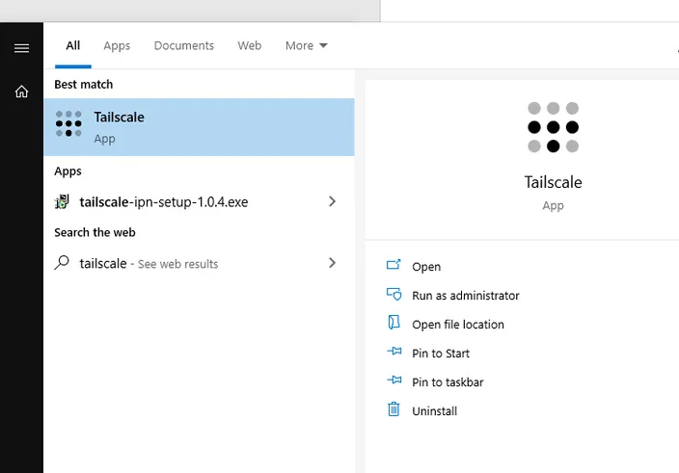679x473 pixels.
Task: Expand the tailscale web results chevron
Action: pyautogui.click(x=332, y=263)
